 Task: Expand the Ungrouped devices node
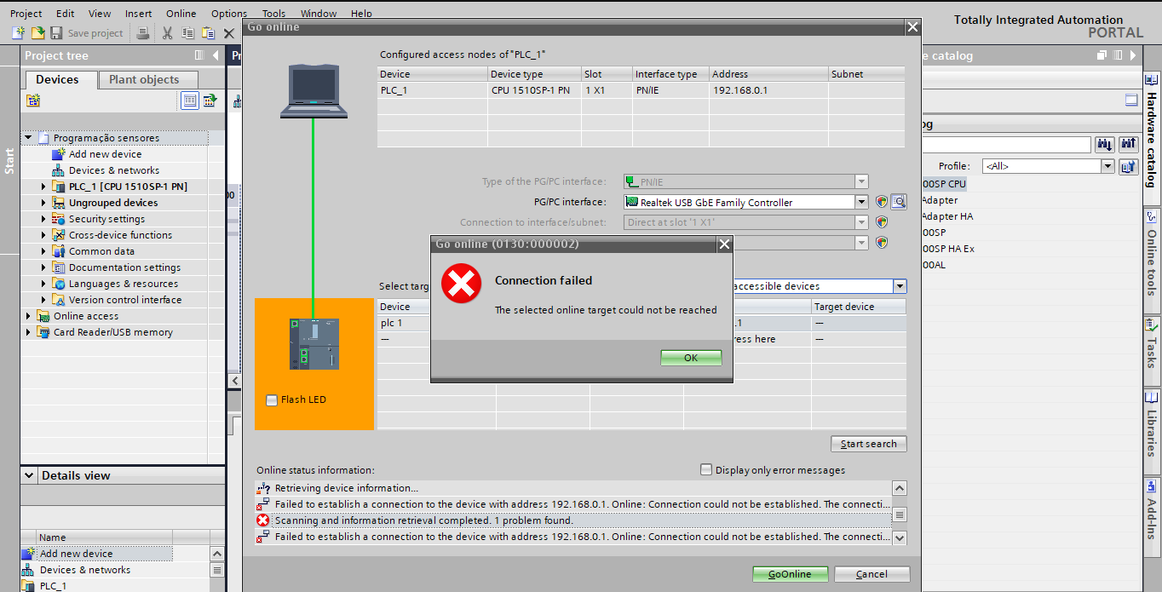point(44,203)
